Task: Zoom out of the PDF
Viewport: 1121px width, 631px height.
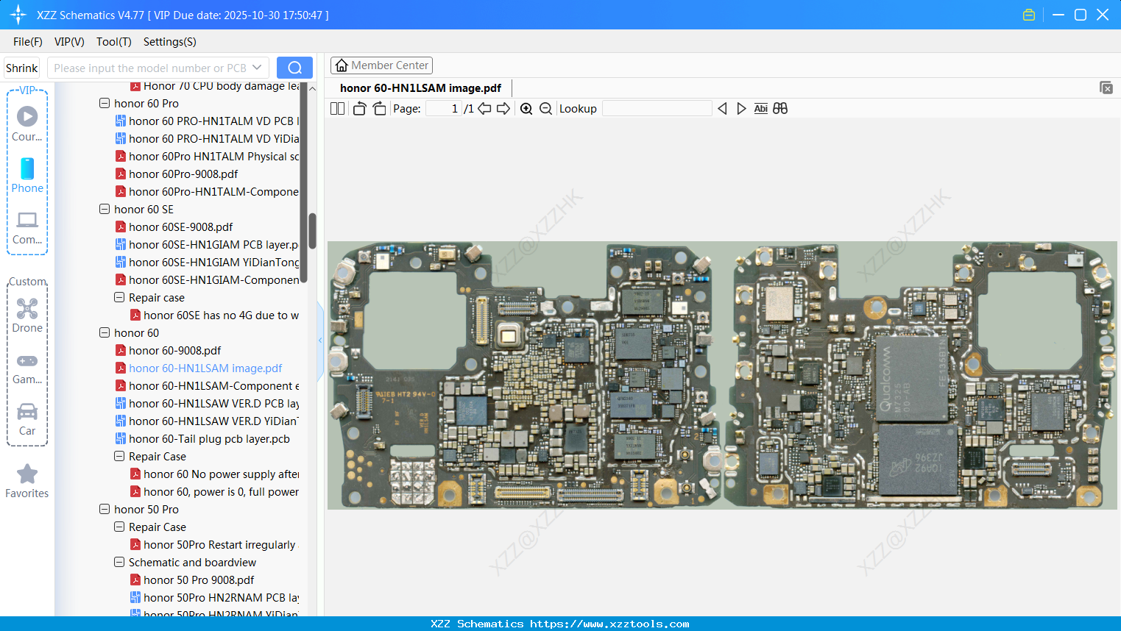Action: tap(545, 109)
